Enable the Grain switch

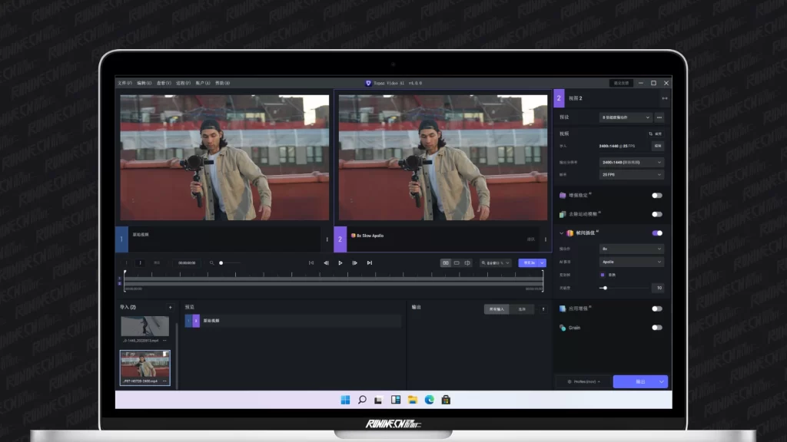[x=656, y=328]
